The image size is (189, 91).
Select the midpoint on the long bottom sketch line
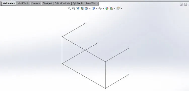coord(83,75)
